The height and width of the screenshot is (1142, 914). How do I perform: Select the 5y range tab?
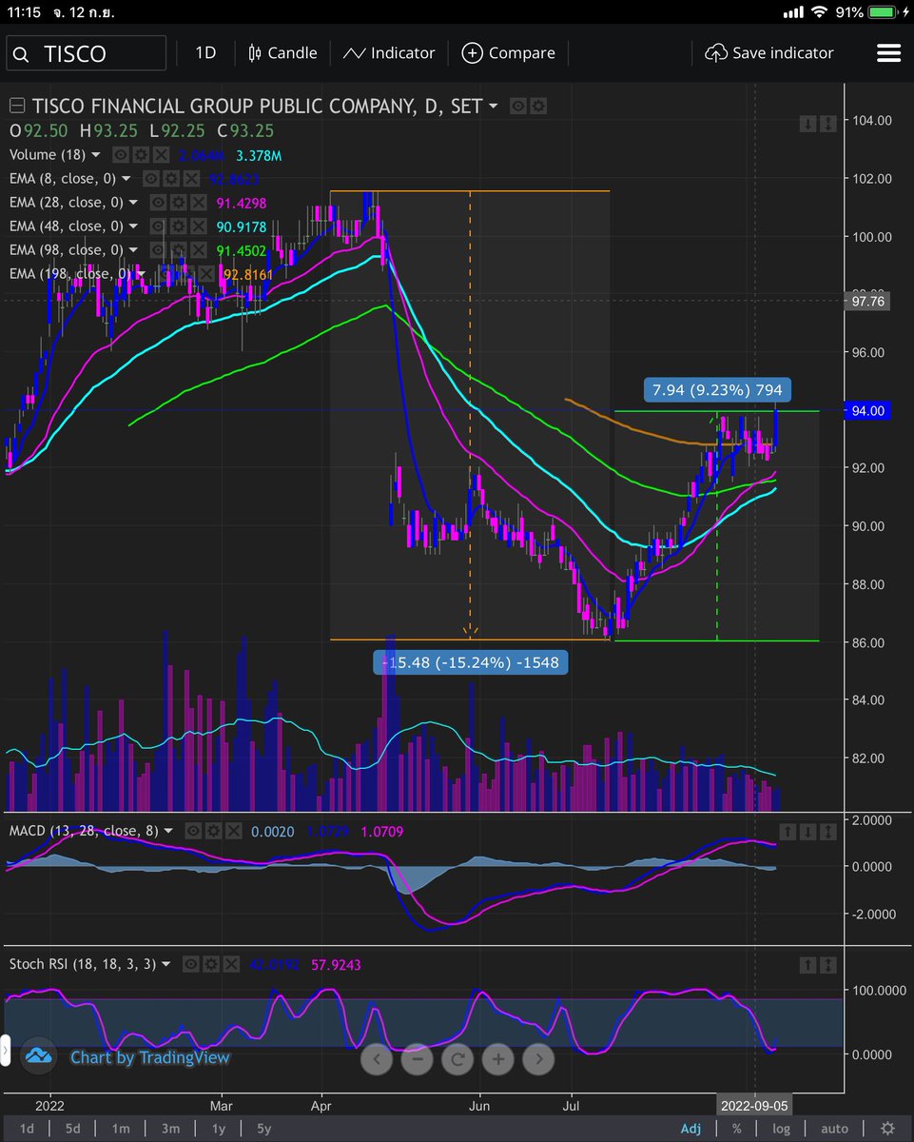pyautogui.click(x=263, y=1129)
